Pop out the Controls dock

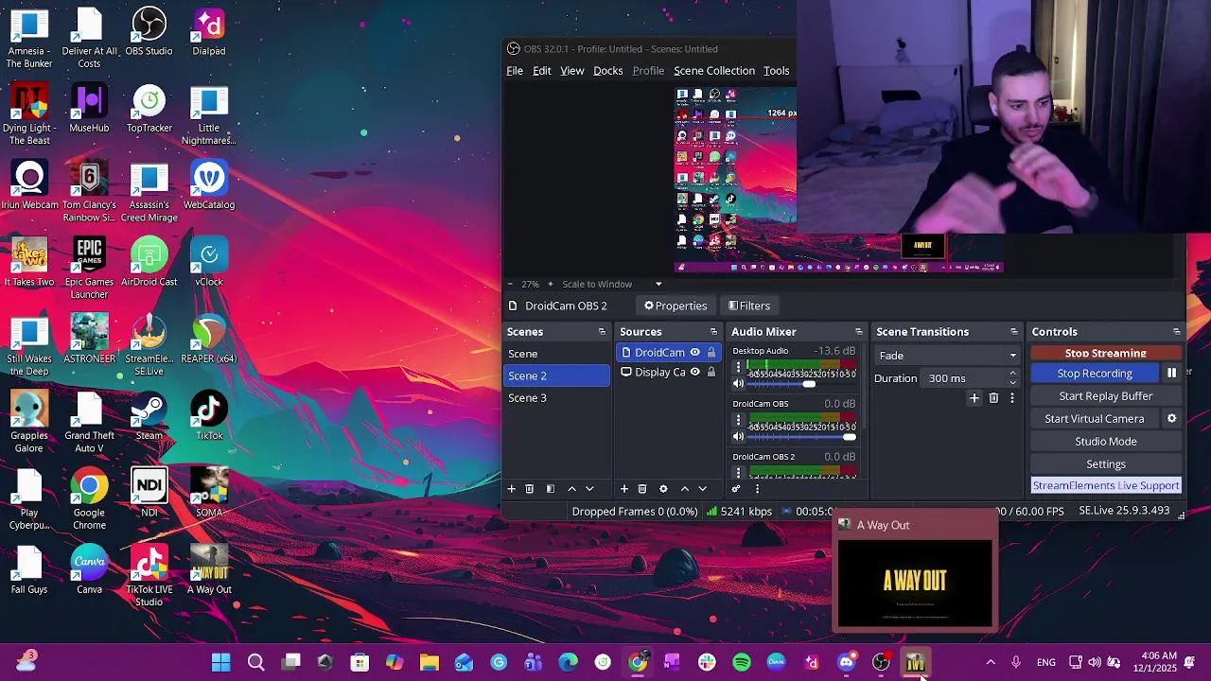tap(1177, 332)
